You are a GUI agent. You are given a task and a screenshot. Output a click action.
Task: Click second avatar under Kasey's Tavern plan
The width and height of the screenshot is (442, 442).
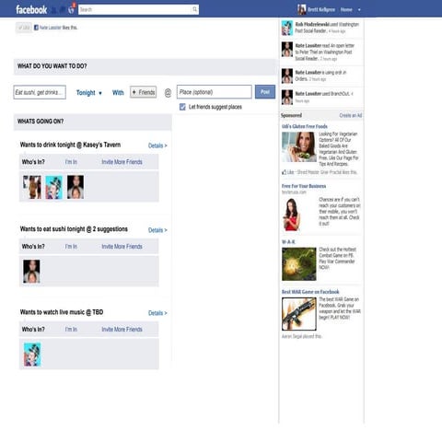(54, 187)
